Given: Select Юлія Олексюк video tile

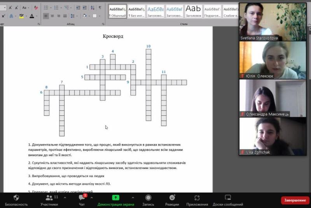Looking at the screenshot, I should point(273,60).
